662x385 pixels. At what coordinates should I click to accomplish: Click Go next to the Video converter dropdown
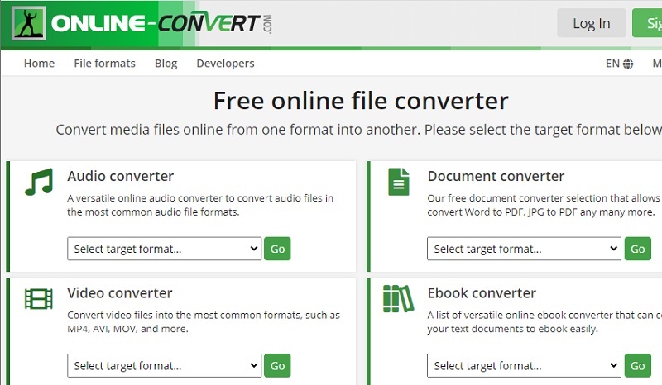tap(277, 366)
